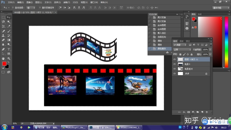Select the Gradient tool
This screenshot has width=231, height=130.
click(9, 40)
